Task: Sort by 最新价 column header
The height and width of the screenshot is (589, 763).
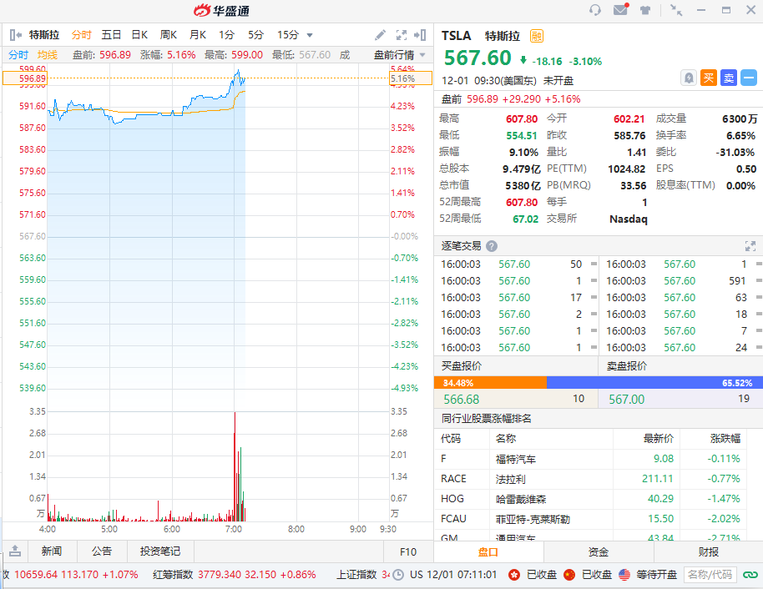Action: 659,439
